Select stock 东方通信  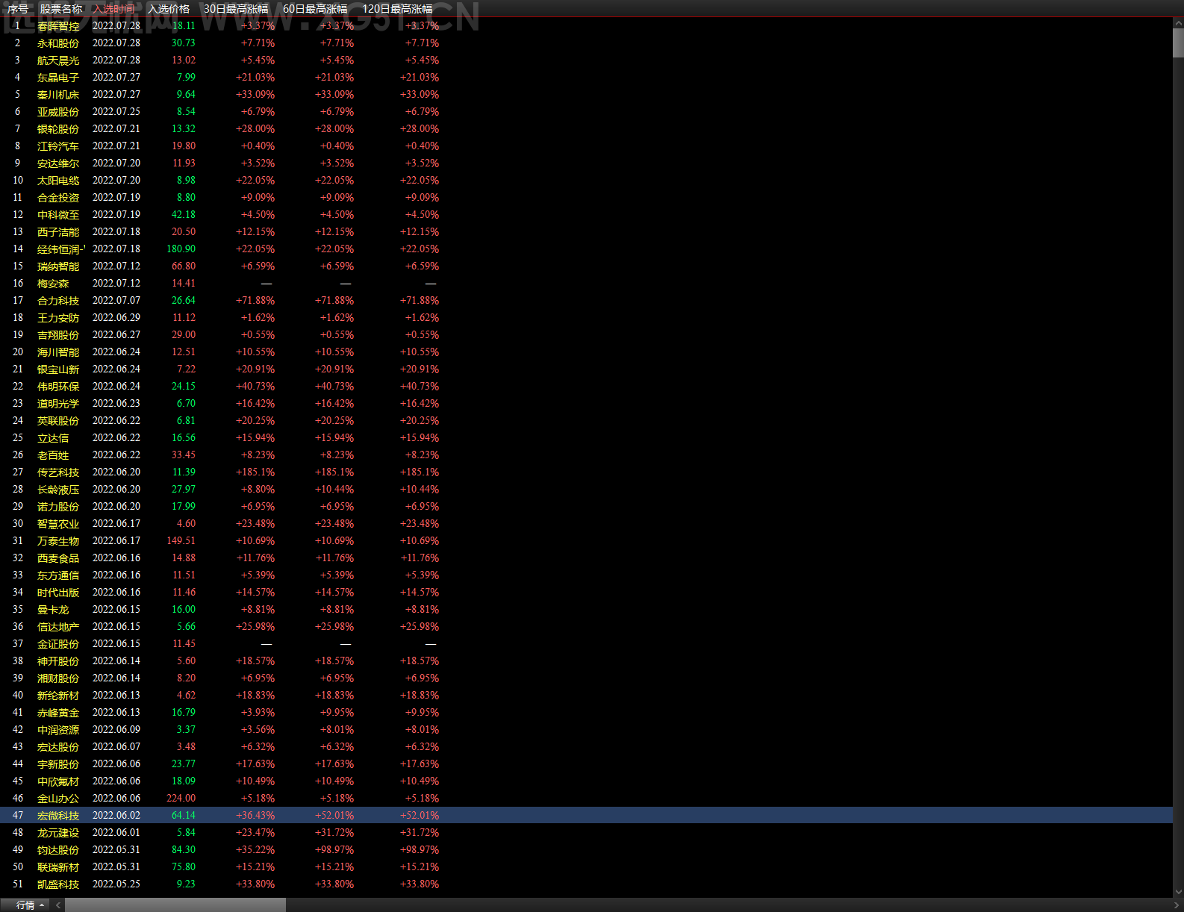tap(58, 575)
